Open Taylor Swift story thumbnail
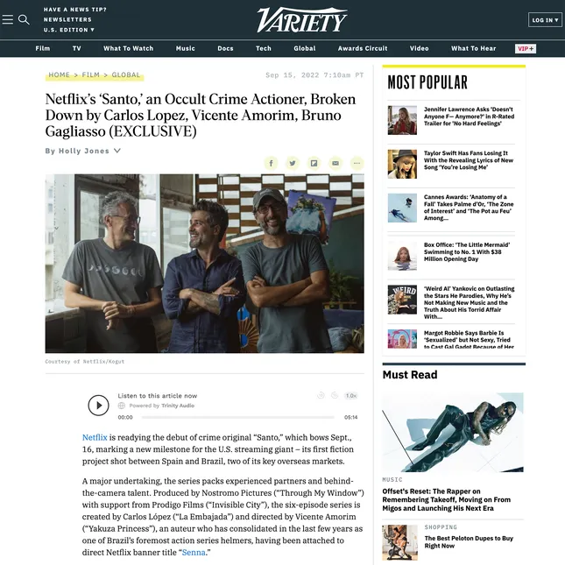565x565 pixels. [402, 165]
